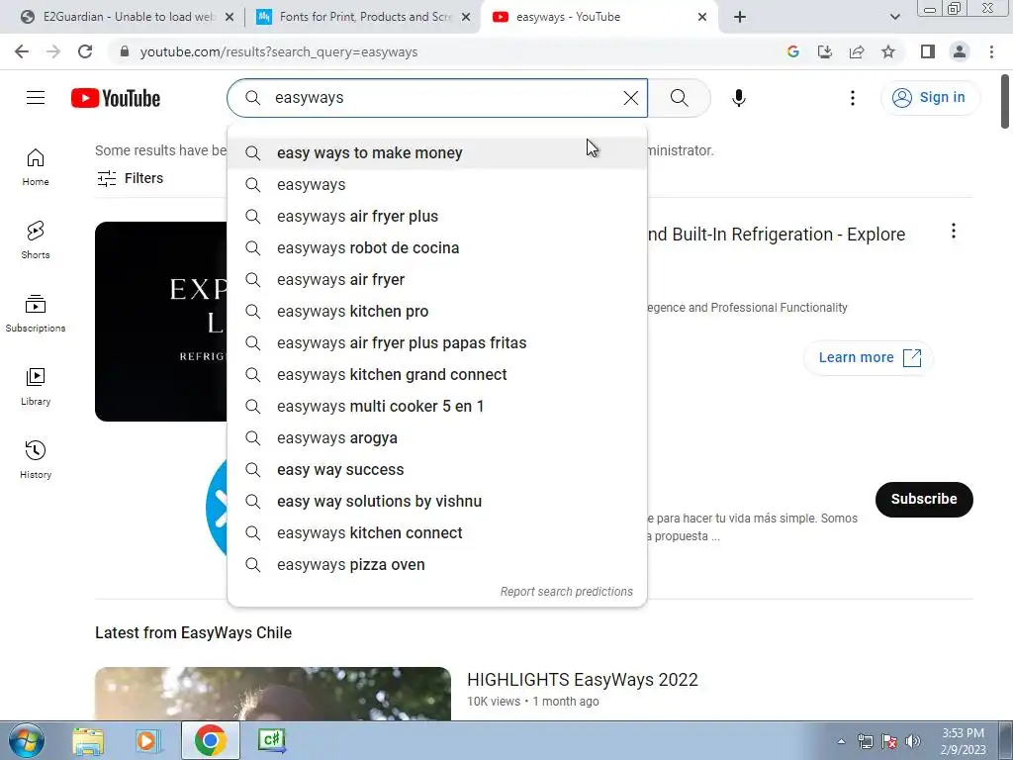The height and width of the screenshot is (760, 1013).
Task: Close the Fonts for Print tab
Action: click(x=466, y=18)
